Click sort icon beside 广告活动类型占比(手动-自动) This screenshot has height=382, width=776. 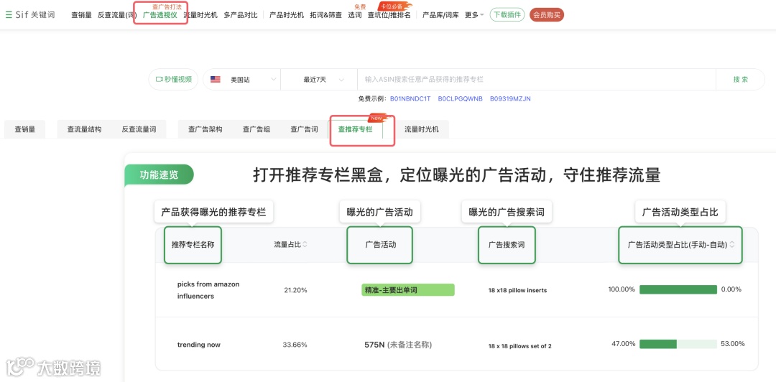732,244
